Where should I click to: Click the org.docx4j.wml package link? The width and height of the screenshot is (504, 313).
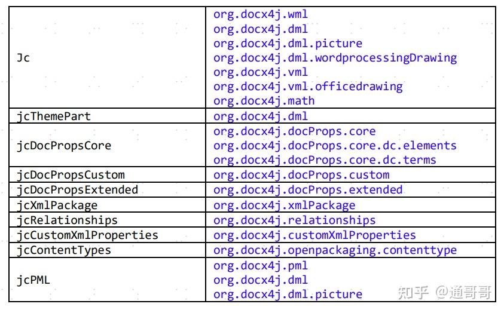[261, 14]
